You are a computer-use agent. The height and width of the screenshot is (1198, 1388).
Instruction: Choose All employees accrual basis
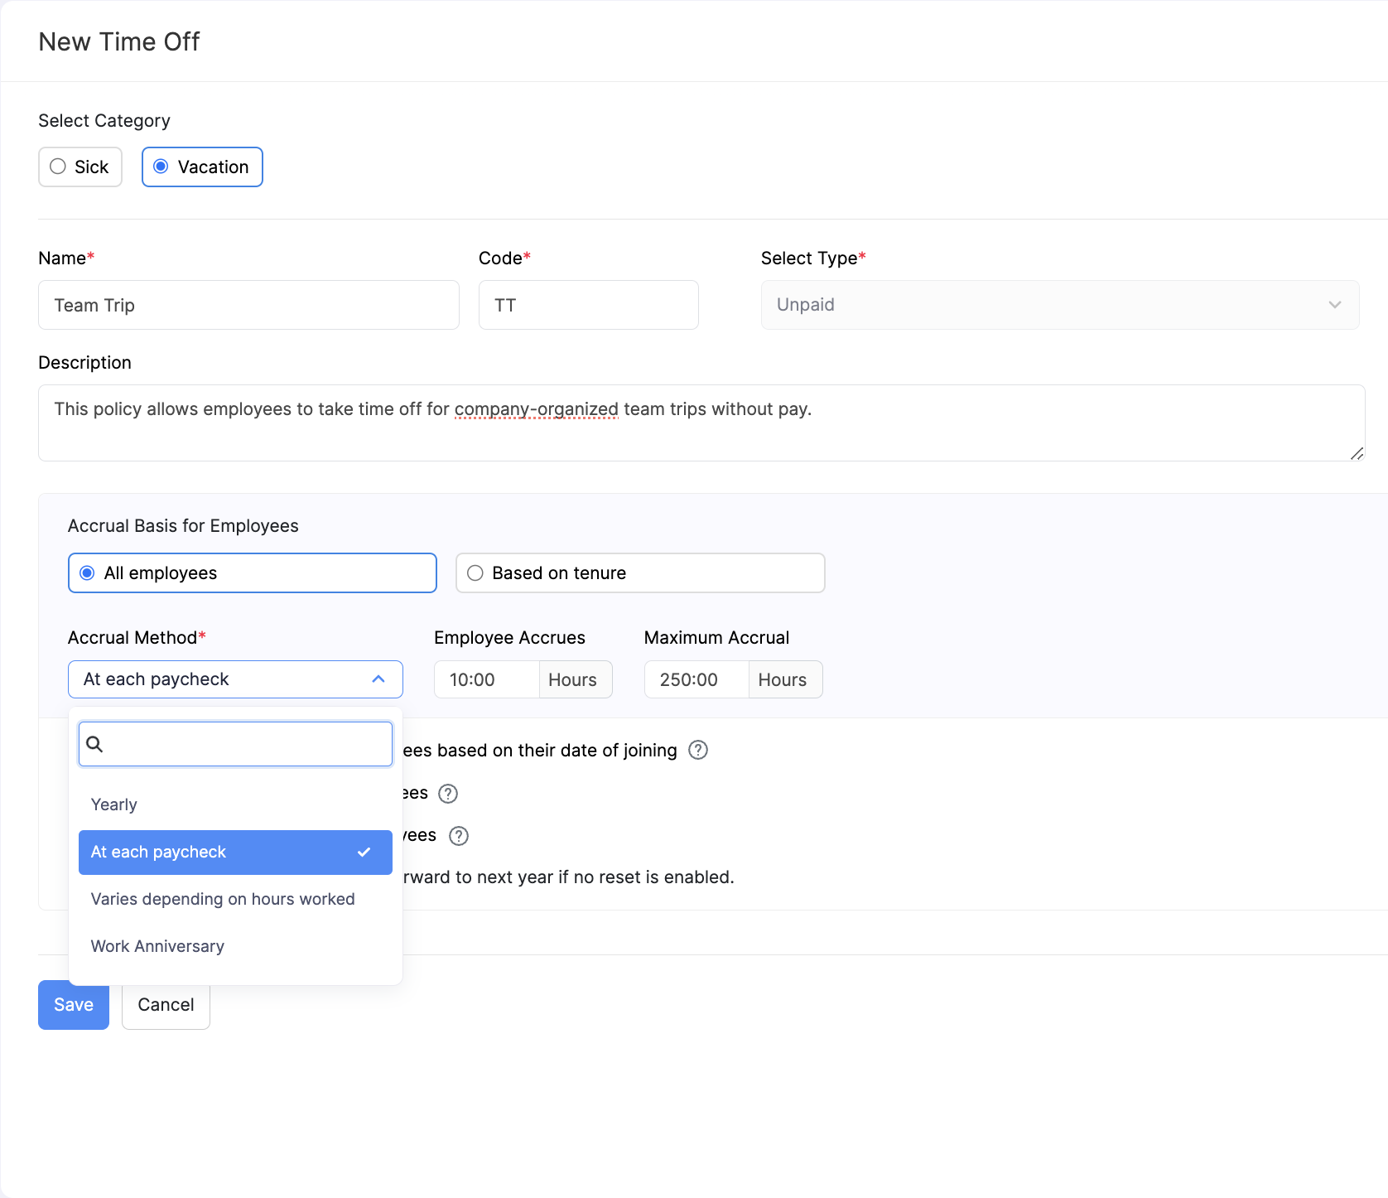point(87,573)
